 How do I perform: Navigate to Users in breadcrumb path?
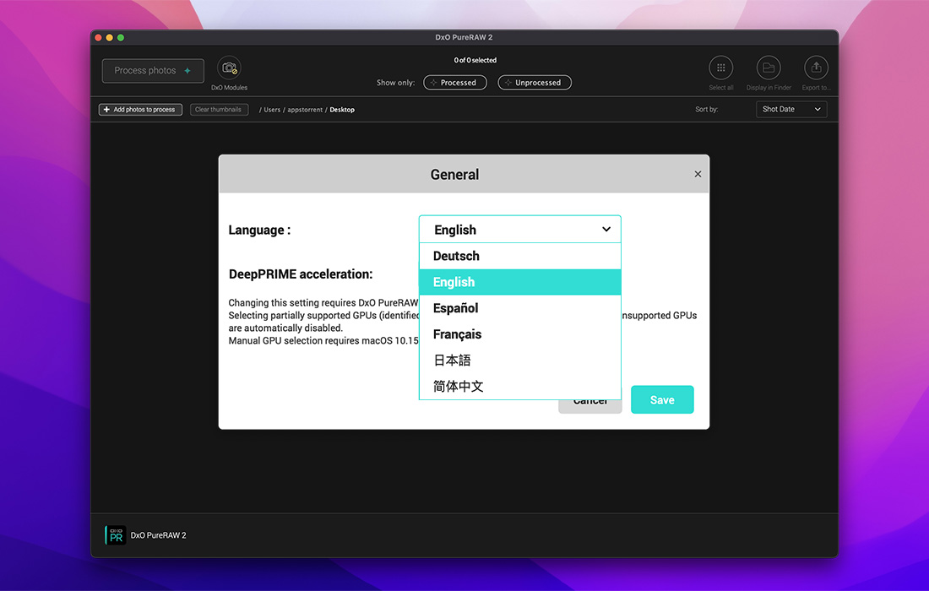[x=272, y=110]
